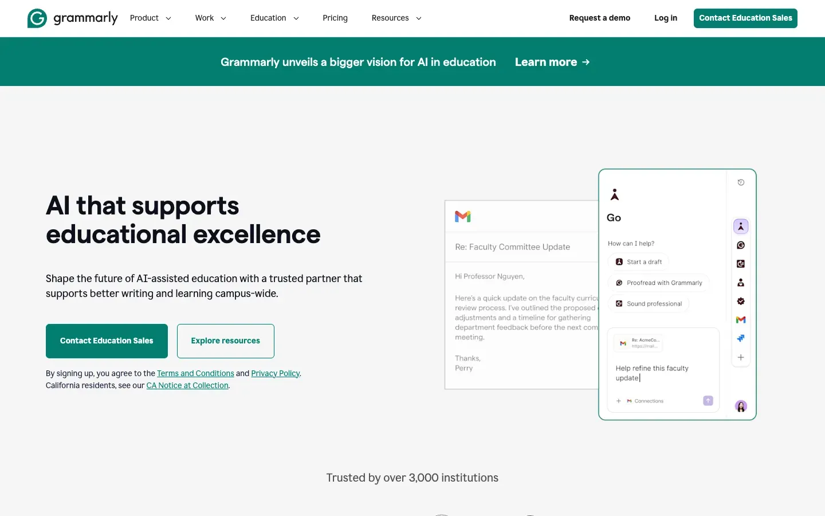The image size is (825, 516).
Task: Click the Re: AcmeCo Gmail attachment chip
Action: [638, 343]
